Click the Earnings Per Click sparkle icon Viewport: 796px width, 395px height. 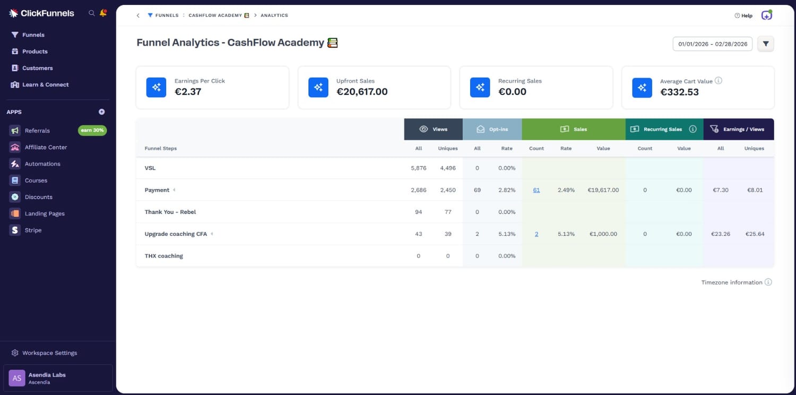tap(157, 88)
